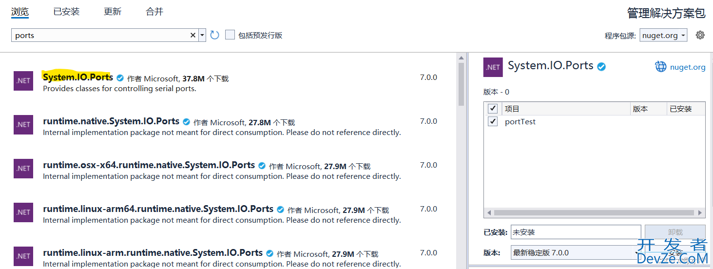Expand the search history dropdown arrow
The image size is (713, 269).
202,35
